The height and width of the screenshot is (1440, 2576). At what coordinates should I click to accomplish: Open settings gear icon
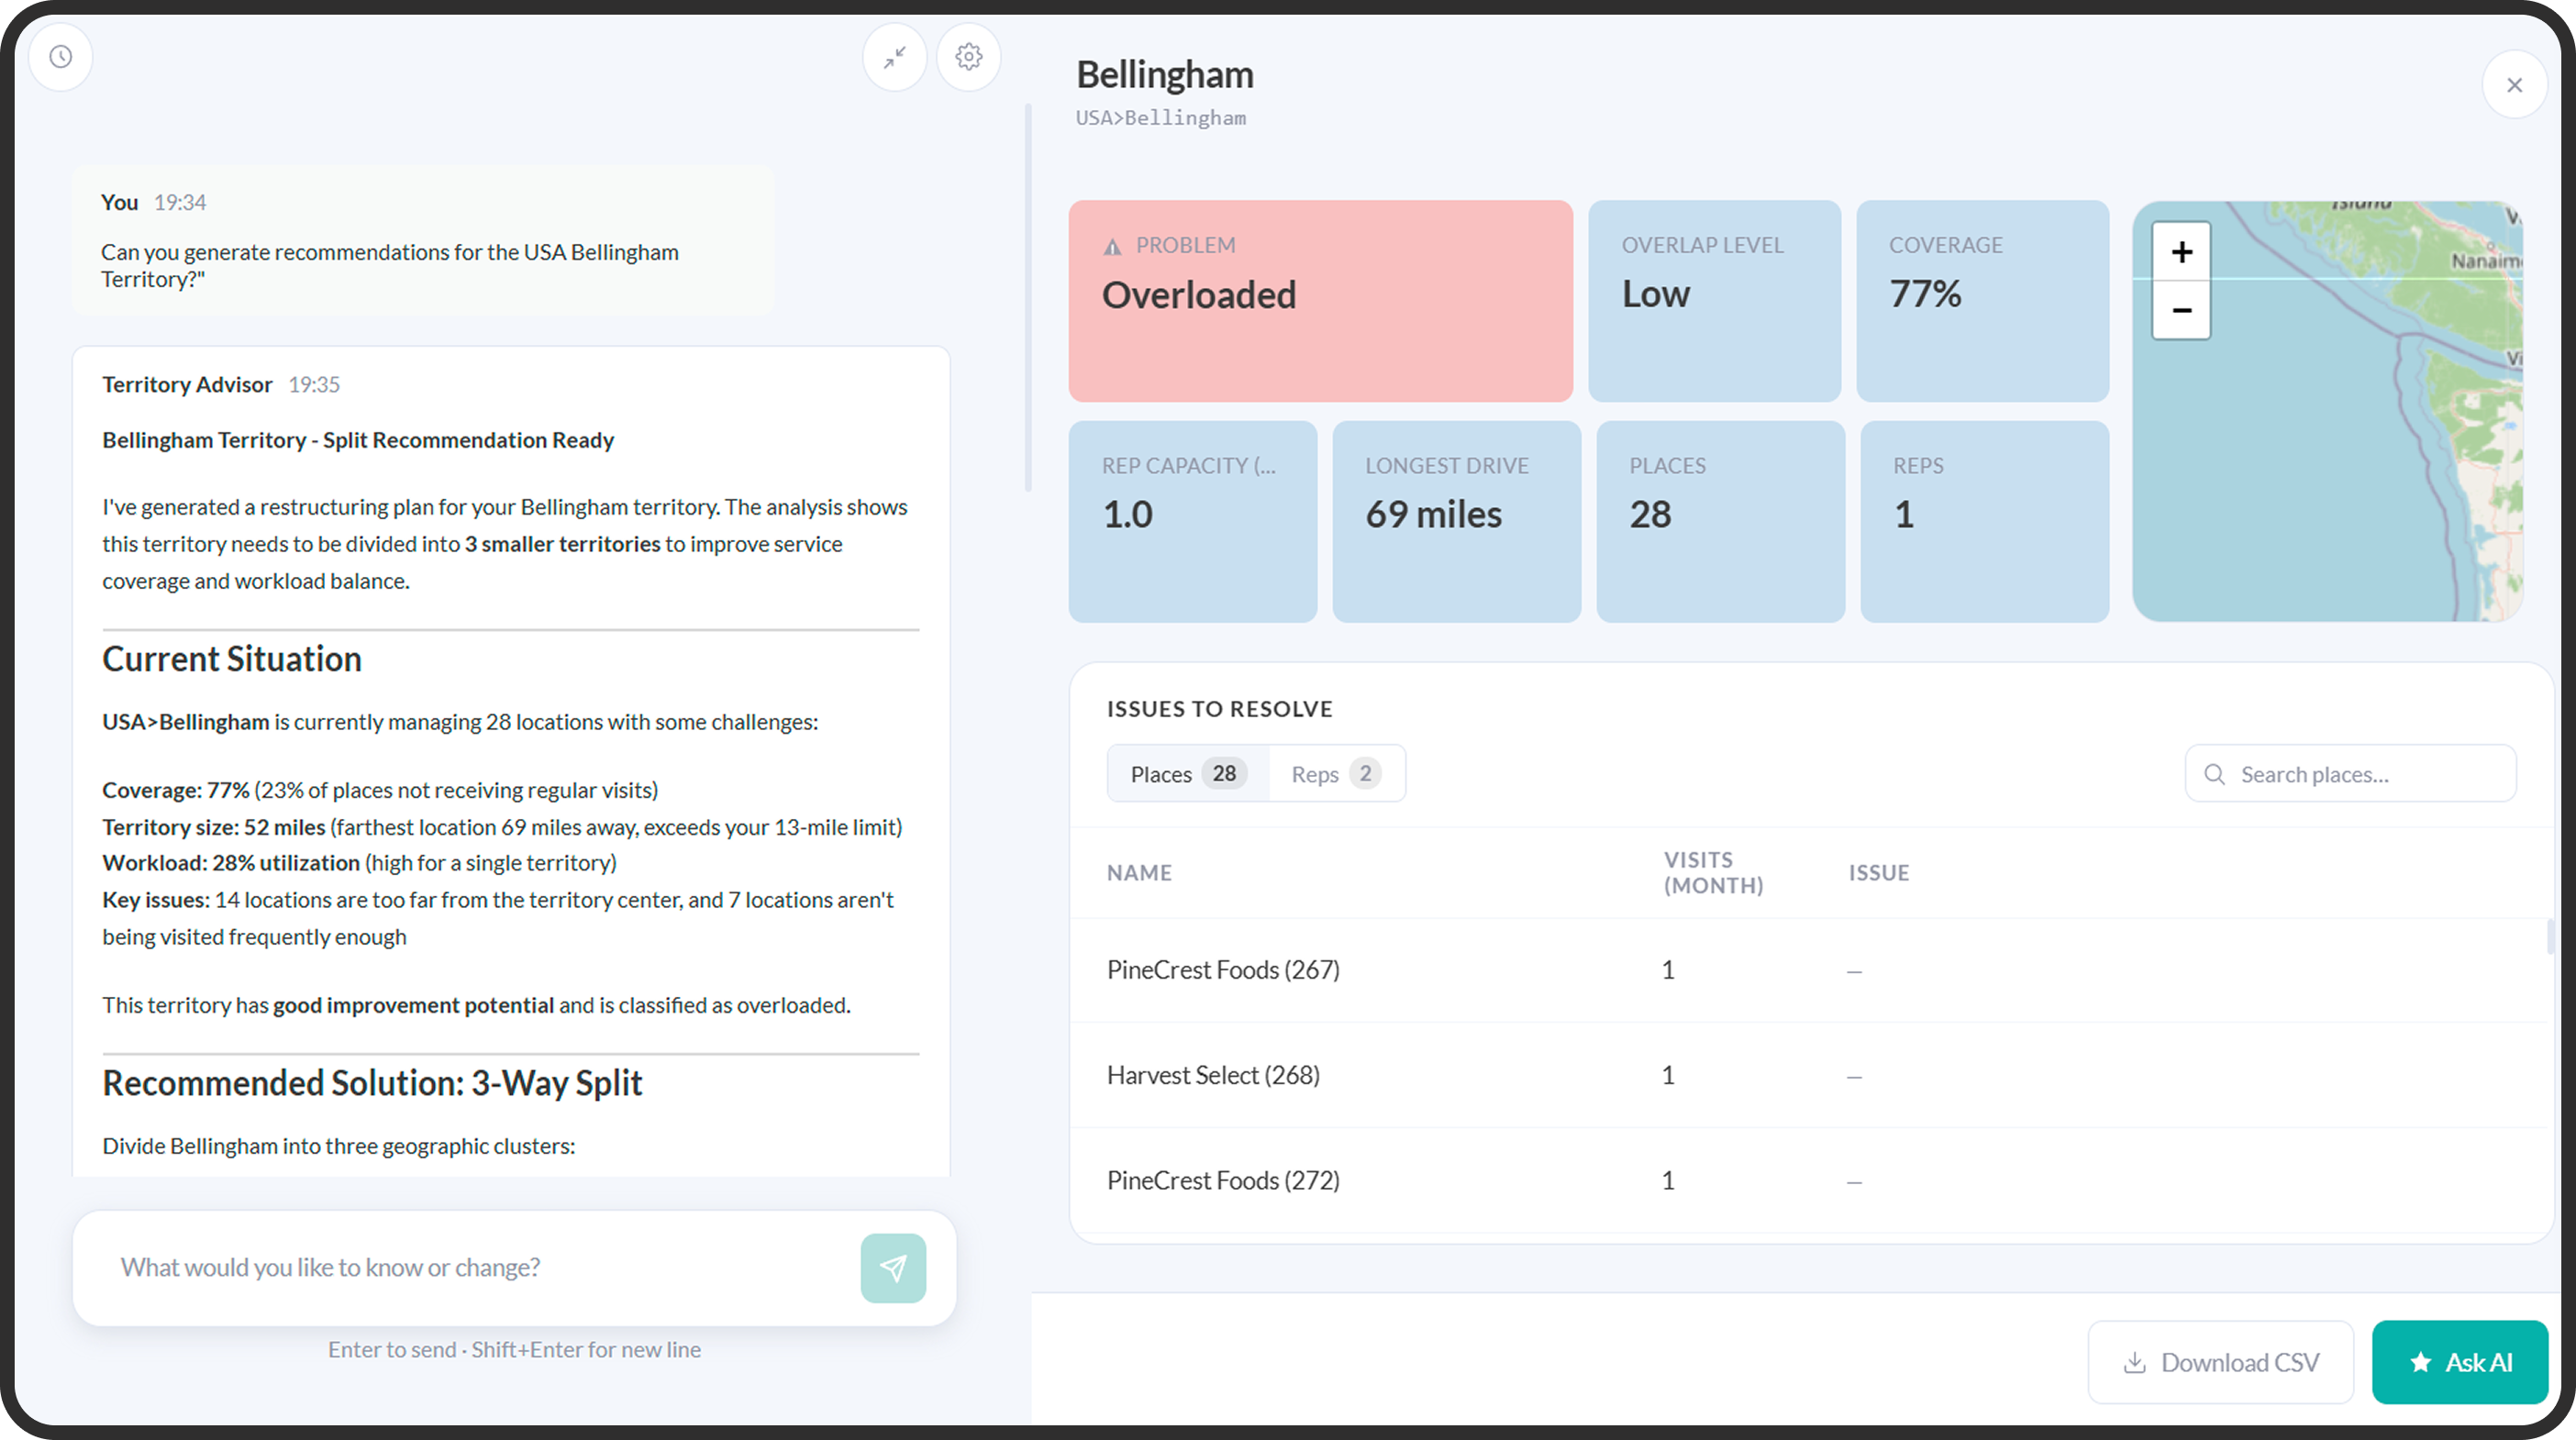pos(968,57)
